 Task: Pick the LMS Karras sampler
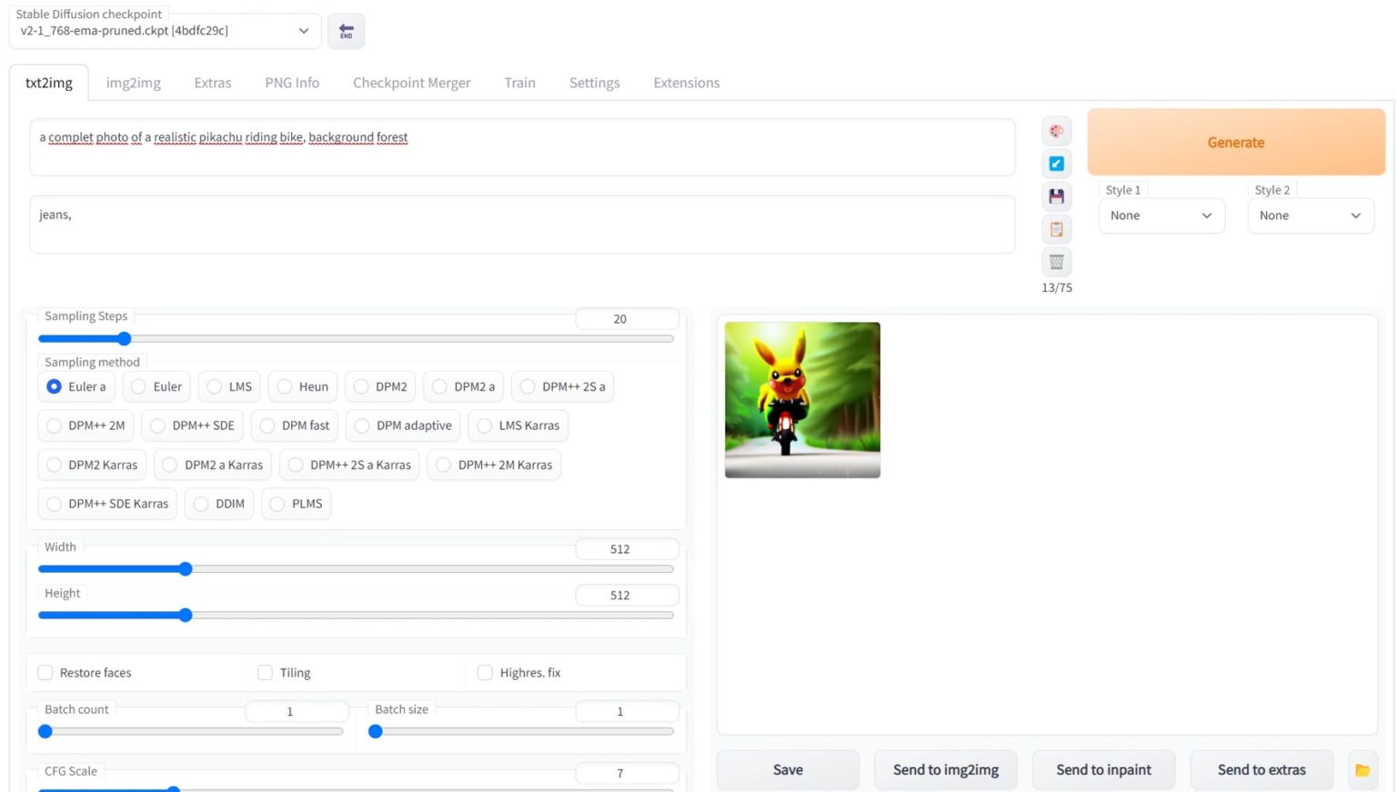click(x=518, y=426)
